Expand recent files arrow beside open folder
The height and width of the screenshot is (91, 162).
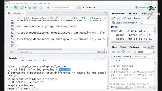[x=25, y=7]
